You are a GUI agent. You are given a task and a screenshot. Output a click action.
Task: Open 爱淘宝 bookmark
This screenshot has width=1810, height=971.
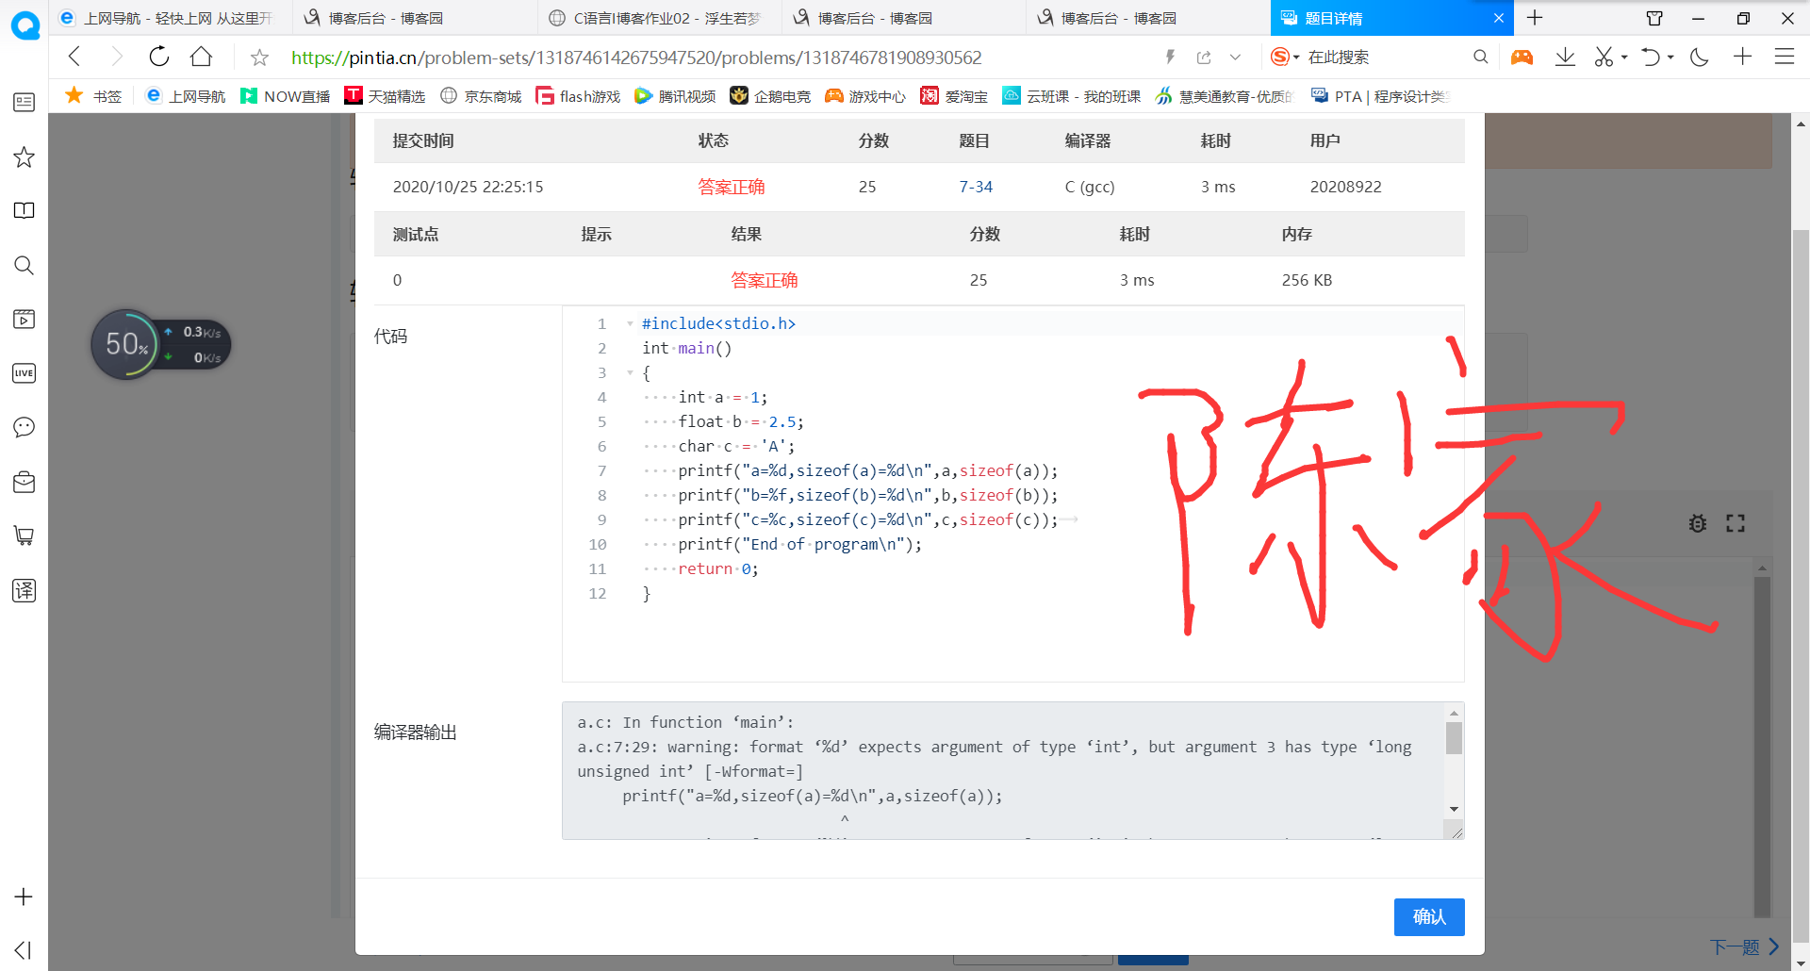(954, 96)
